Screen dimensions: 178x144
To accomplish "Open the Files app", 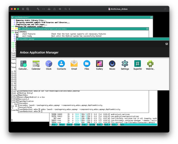I will (87, 65).
